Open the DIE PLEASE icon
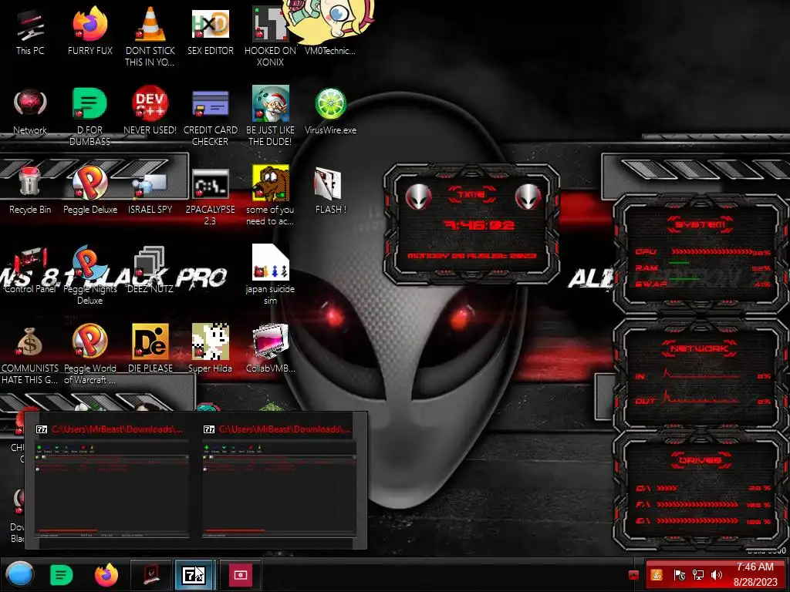Viewport: 790px width, 592px height. [x=150, y=349]
